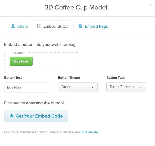Click the Button Text label
Image resolution: width=155 pixels, height=146 pixels.
click(13, 78)
